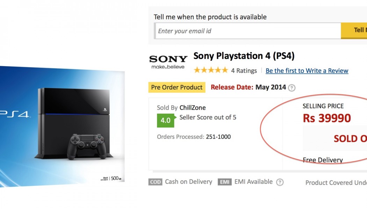Click the Rs 39990 selling price

tap(327, 118)
